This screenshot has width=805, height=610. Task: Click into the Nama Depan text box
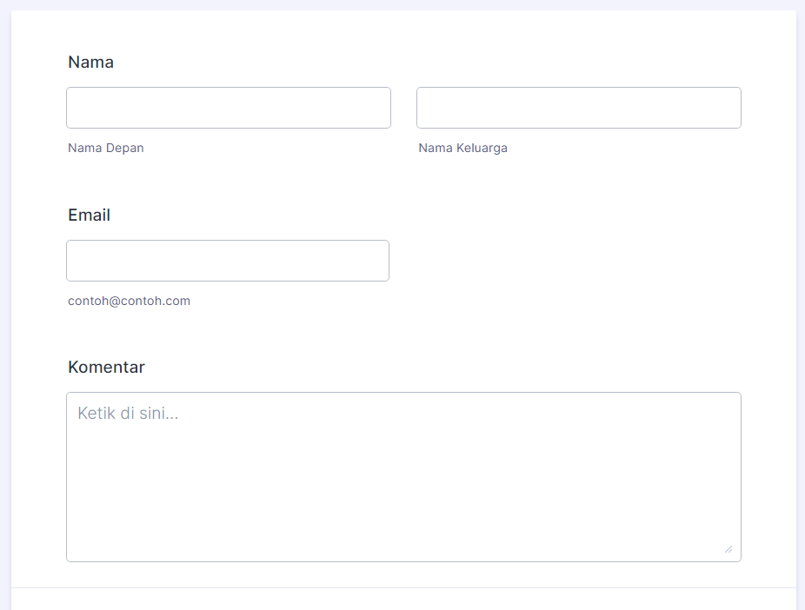[x=228, y=108]
